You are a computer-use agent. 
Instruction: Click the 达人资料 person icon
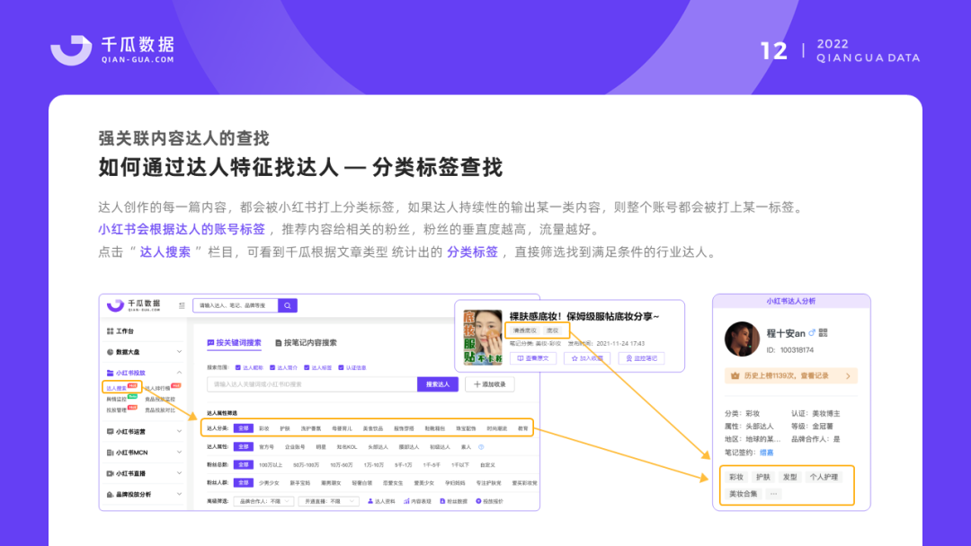tap(370, 501)
